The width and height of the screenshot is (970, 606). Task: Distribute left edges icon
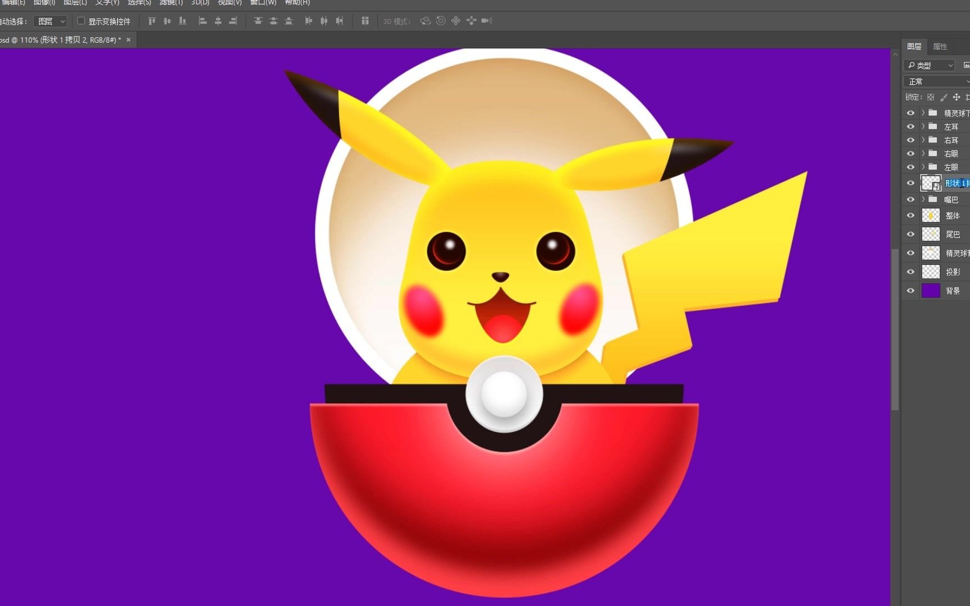308,21
